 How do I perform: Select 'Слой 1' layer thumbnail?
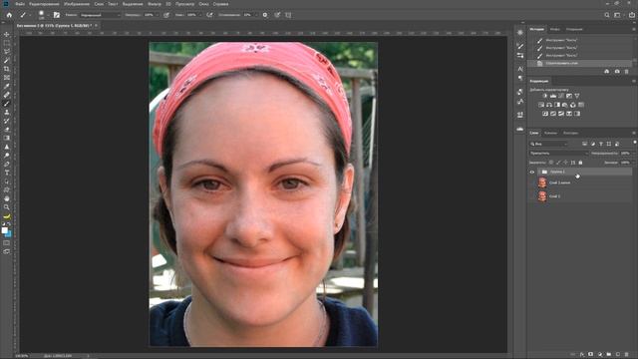click(x=542, y=196)
